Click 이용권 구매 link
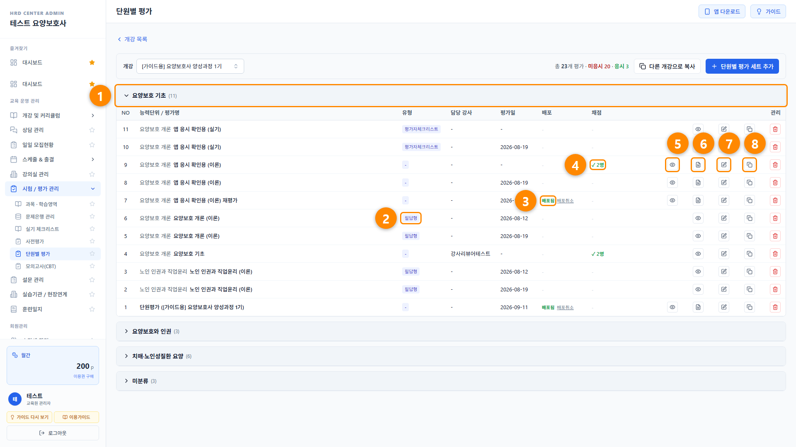This screenshot has width=796, height=447. (x=83, y=376)
